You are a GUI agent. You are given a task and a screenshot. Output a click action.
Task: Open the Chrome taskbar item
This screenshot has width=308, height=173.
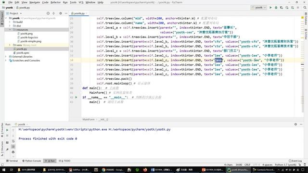click(x=113, y=170)
